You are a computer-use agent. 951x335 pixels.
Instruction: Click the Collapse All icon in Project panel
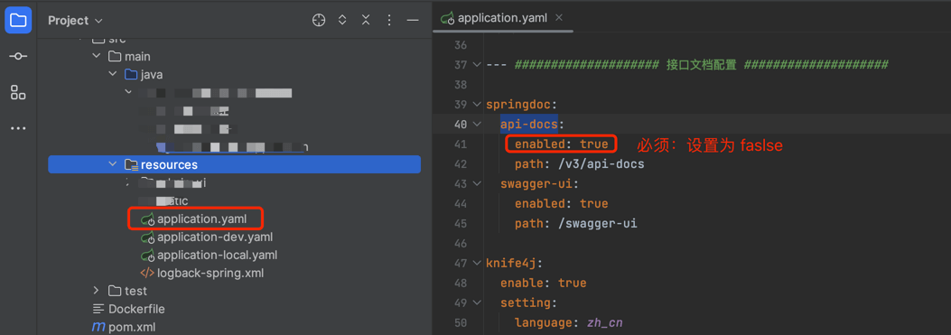pos(366,21)
